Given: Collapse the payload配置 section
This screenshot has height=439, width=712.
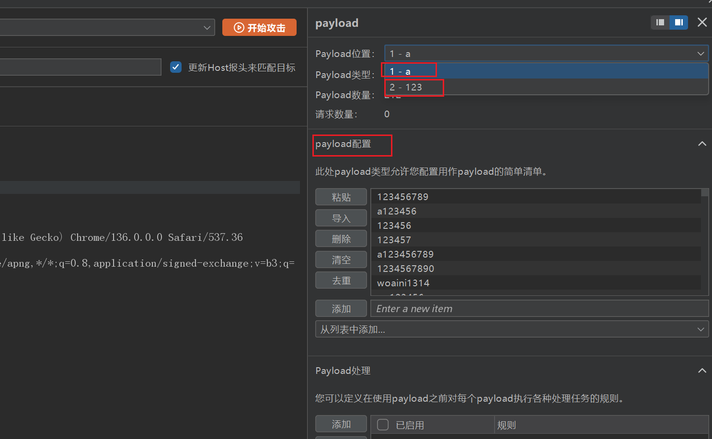Looking at the screenshot, I should tap(702, 144).
